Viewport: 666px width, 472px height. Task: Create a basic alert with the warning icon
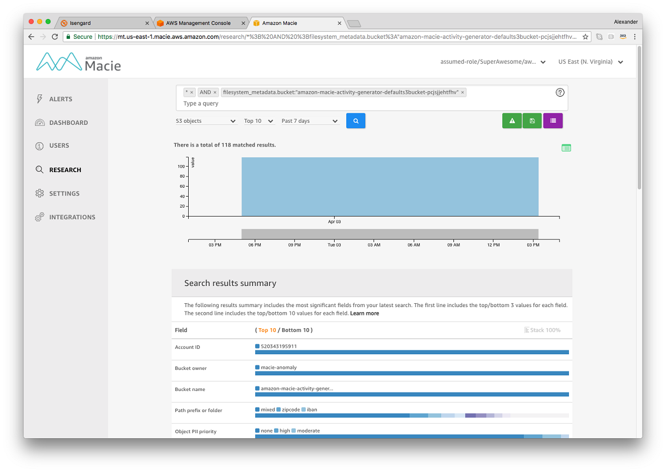512,120
